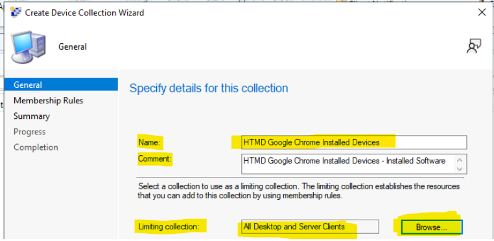Click the 'Limiting collection:' label
This screenshot has height=241, width=494.
pyautogui.click(x=169, y=227)
